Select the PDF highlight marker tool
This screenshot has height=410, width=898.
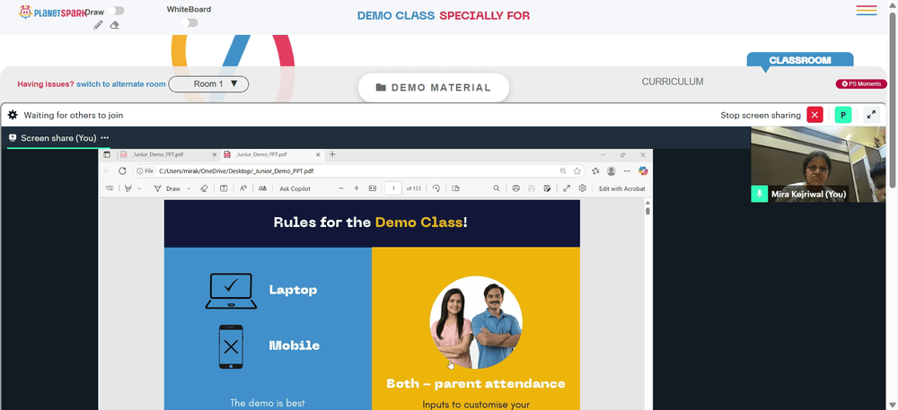point(128,188)
